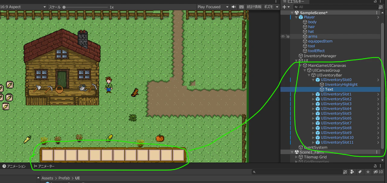The height and width of the screenshot is (183, 387).
Task: Select the ヒエラルキー tab
Action: pyautogui.click(x=294, y=2)
